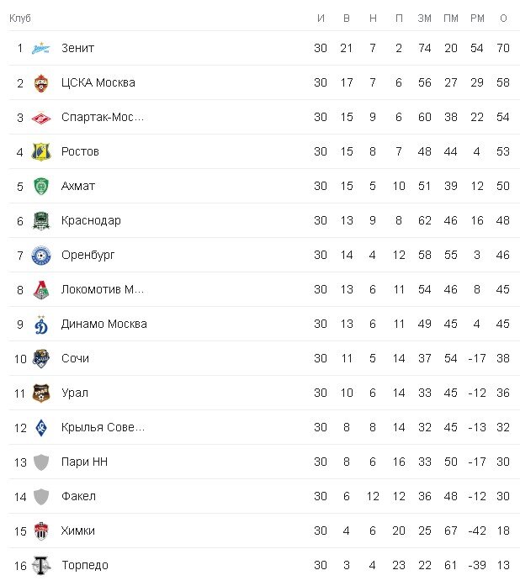Screen dimensions: 520x586
Task: Click the Lokomotiv Moscow logo
Action: tap(40, 290)
